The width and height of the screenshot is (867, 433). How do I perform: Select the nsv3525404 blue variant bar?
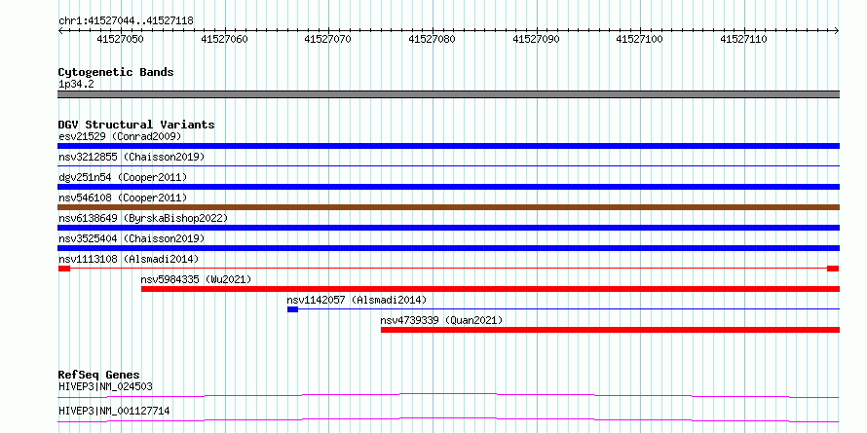coord(448,248)
